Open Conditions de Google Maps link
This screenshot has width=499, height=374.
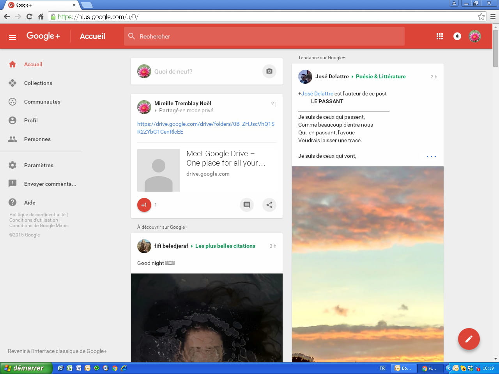(x=38, y=226)
